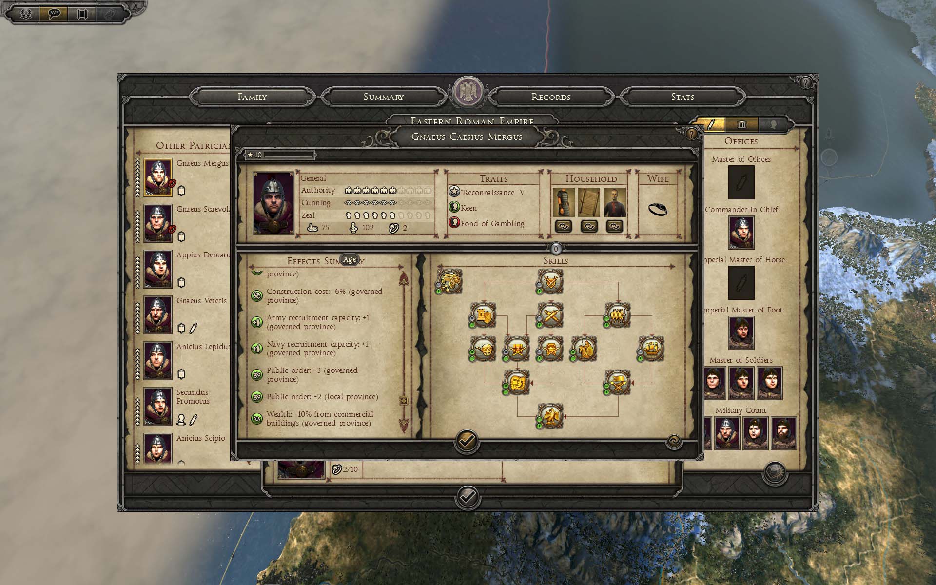This screenshot has width=936, height=585.
Task: Select the ship skill icon
Action: pyautogui.click(x=651, y=349)
